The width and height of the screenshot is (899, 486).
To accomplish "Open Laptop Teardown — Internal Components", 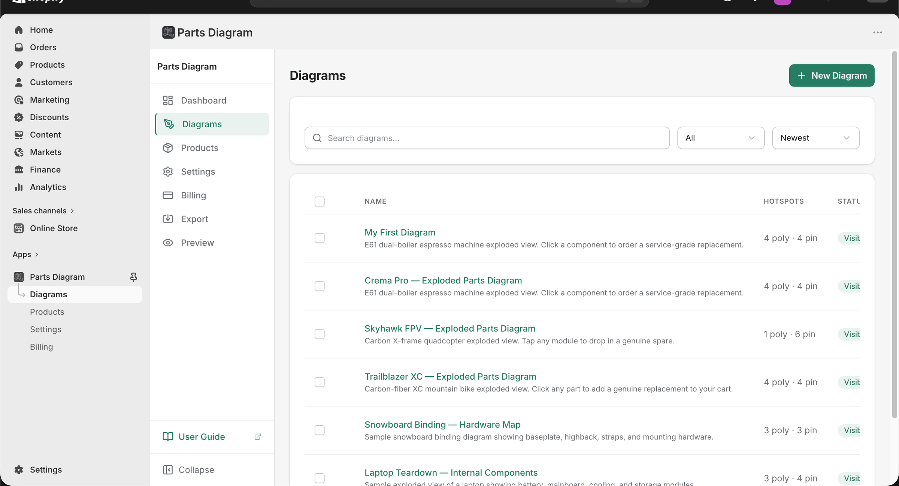I will (451, 473).
